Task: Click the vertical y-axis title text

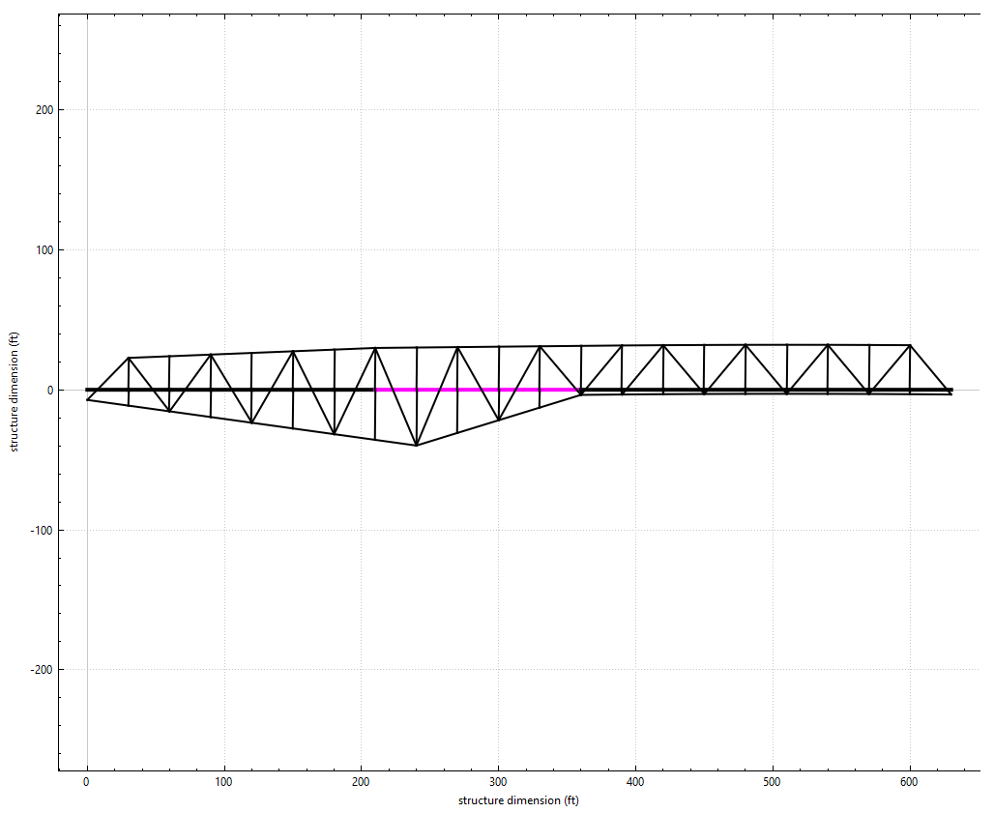Action: click(14, 390)
